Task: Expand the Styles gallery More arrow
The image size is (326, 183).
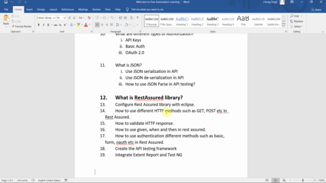Action: (x=283, y=25)
